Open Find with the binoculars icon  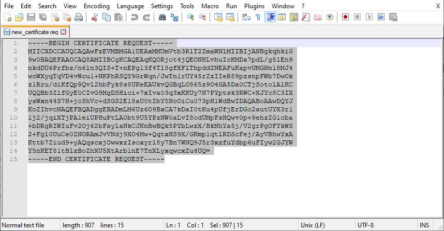click(x=162, y=17)
